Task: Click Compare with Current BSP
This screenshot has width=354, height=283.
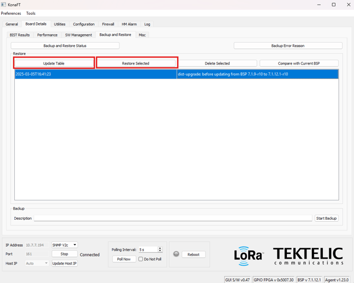Action: point(299,63)
